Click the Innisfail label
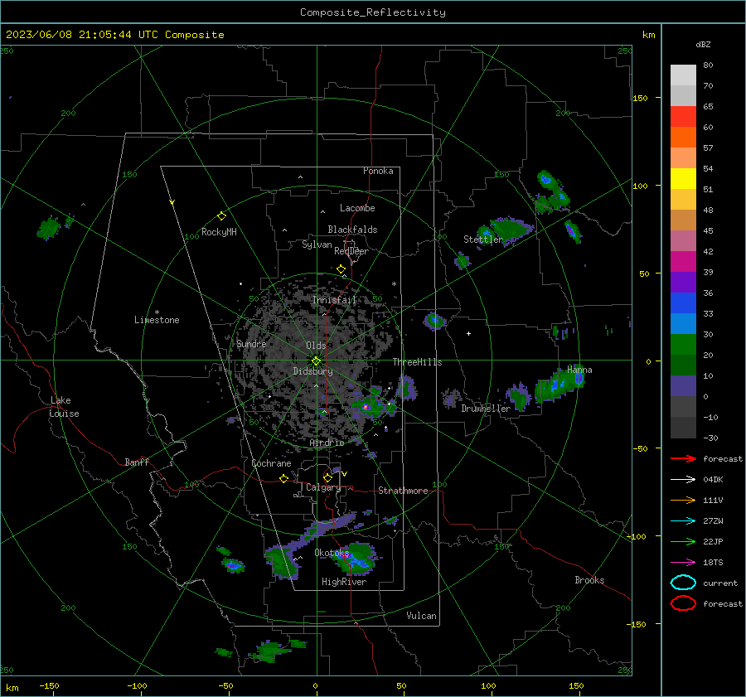 [x=335, y=300]
